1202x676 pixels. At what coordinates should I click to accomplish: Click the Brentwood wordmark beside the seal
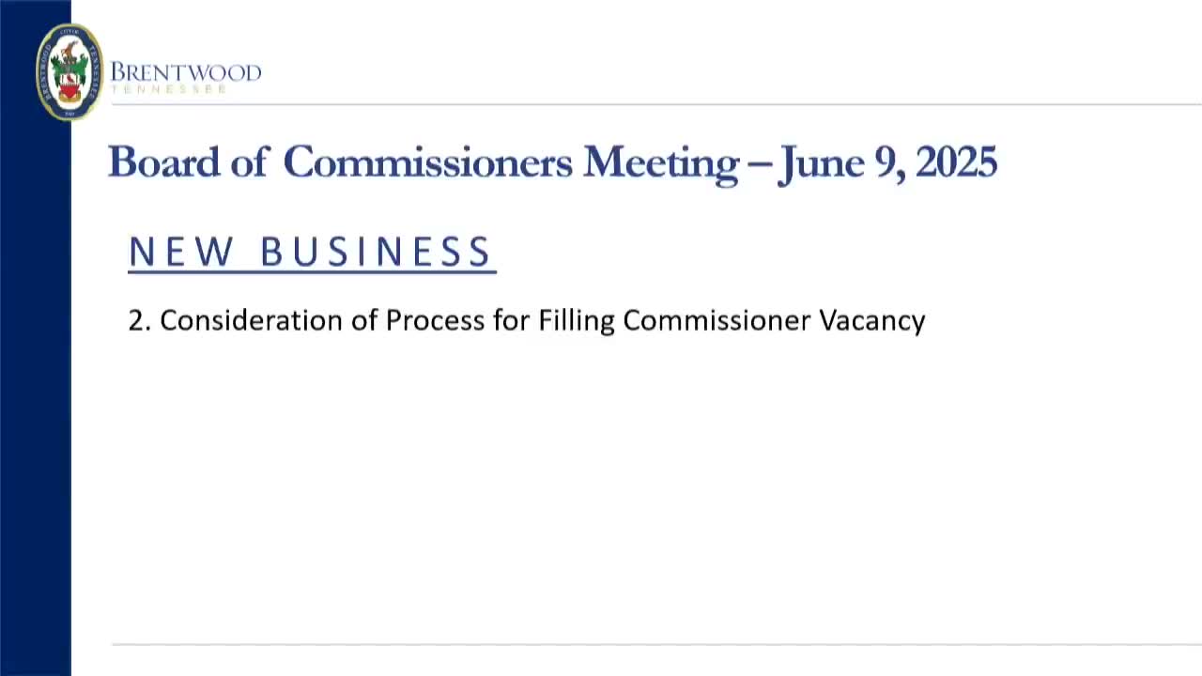tap(186, 72)
